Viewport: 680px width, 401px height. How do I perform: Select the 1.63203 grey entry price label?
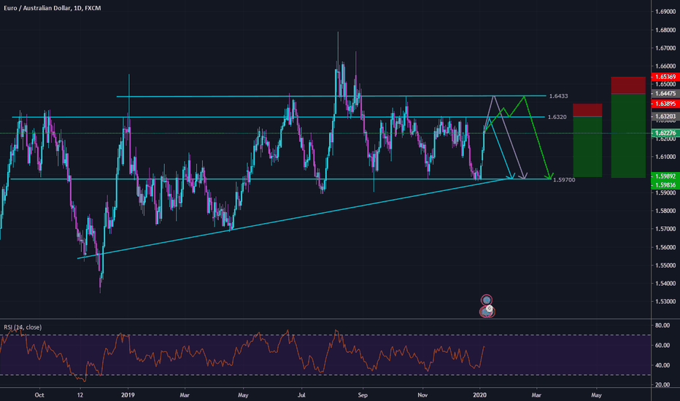(665, 117)
